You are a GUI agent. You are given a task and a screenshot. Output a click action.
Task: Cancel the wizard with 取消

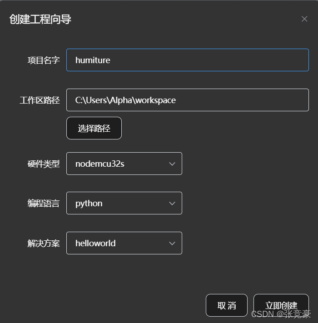pos(227,305)
